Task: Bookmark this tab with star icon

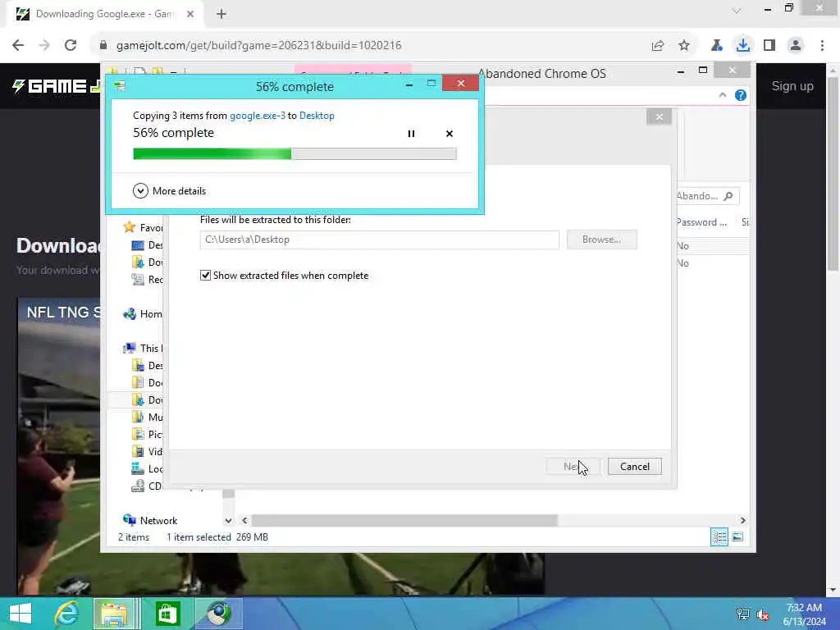Action: [x=684, y=46]
